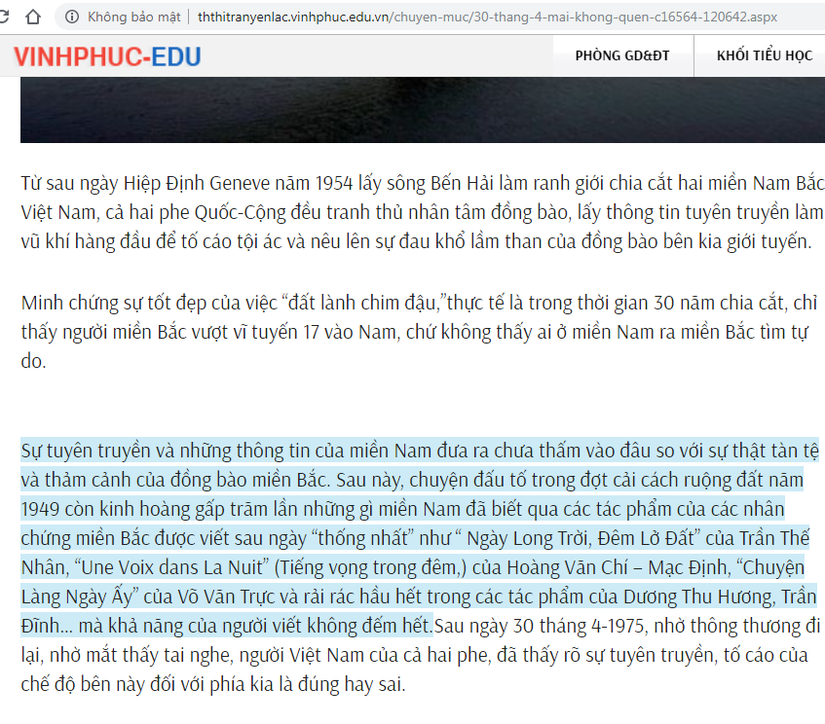Click paragraph starting "Minh chứng sự tốt đẹp"
This screenshot has width=825, height=724.
420,332
